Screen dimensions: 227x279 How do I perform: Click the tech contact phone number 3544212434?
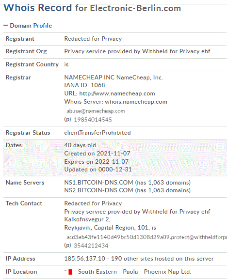tap(91, 246)
